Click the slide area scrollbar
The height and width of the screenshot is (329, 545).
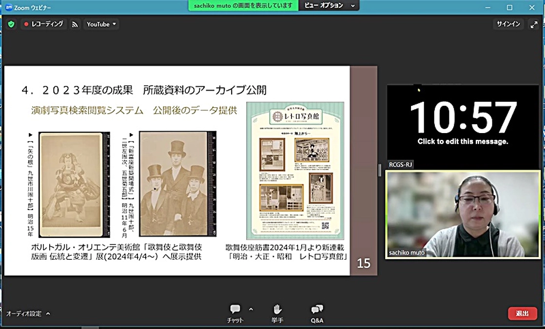[379, 170]
